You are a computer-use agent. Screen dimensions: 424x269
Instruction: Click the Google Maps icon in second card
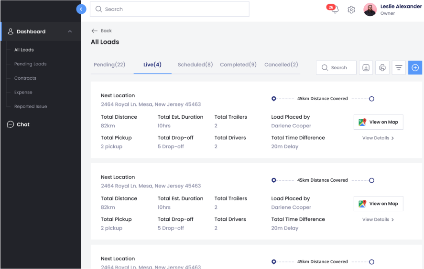[362, 204]
